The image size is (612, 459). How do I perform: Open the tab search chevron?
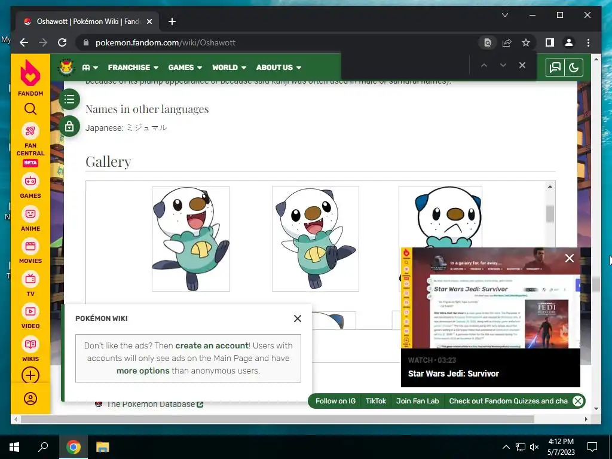504,15
